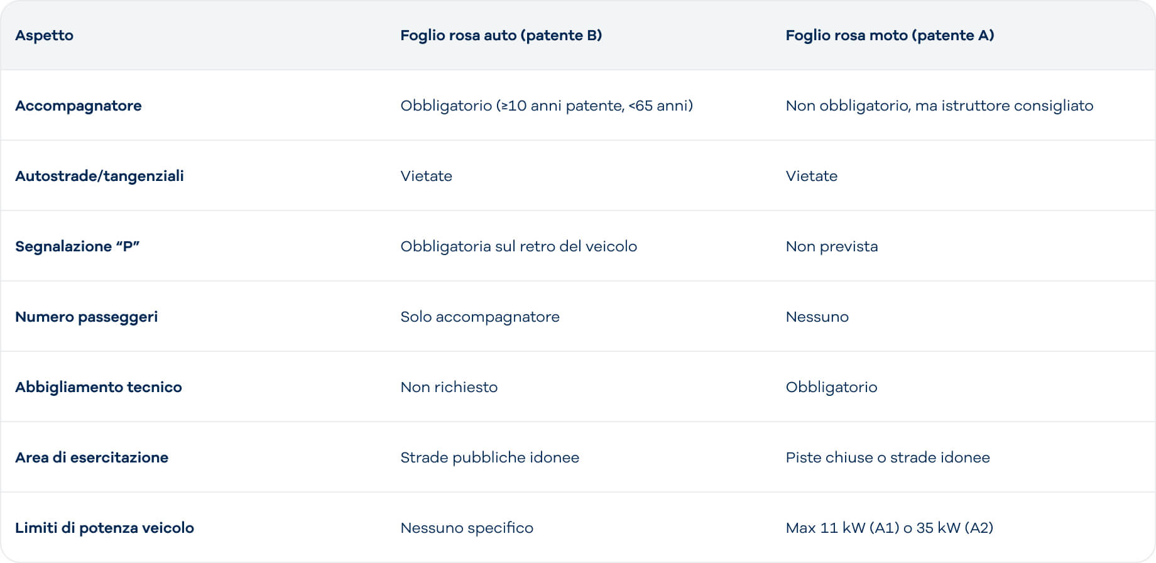Viewport: 1156px width, 563px height.
Task: Click "Obbligatoria sul retro del veicolo" cell
Action: [518, 246]
